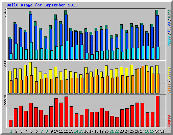Select the orange "Sites" legend label
The width and height of the screenshot is (173, 135).
coord(169,88)
